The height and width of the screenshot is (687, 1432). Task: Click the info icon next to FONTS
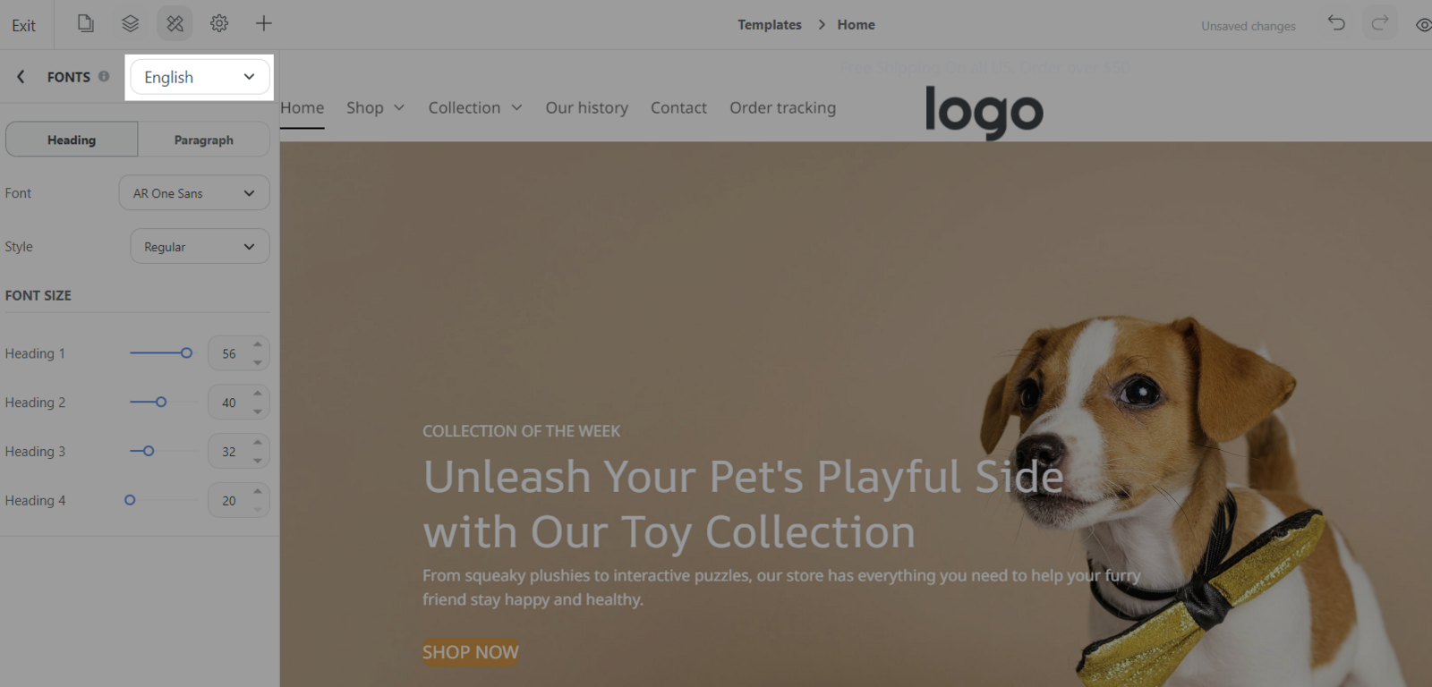click(104, 77)
